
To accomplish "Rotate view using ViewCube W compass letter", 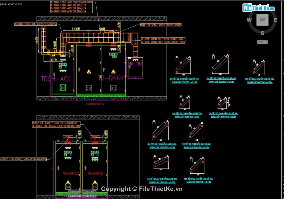I will pyautogui.click(x=249, y=20).
